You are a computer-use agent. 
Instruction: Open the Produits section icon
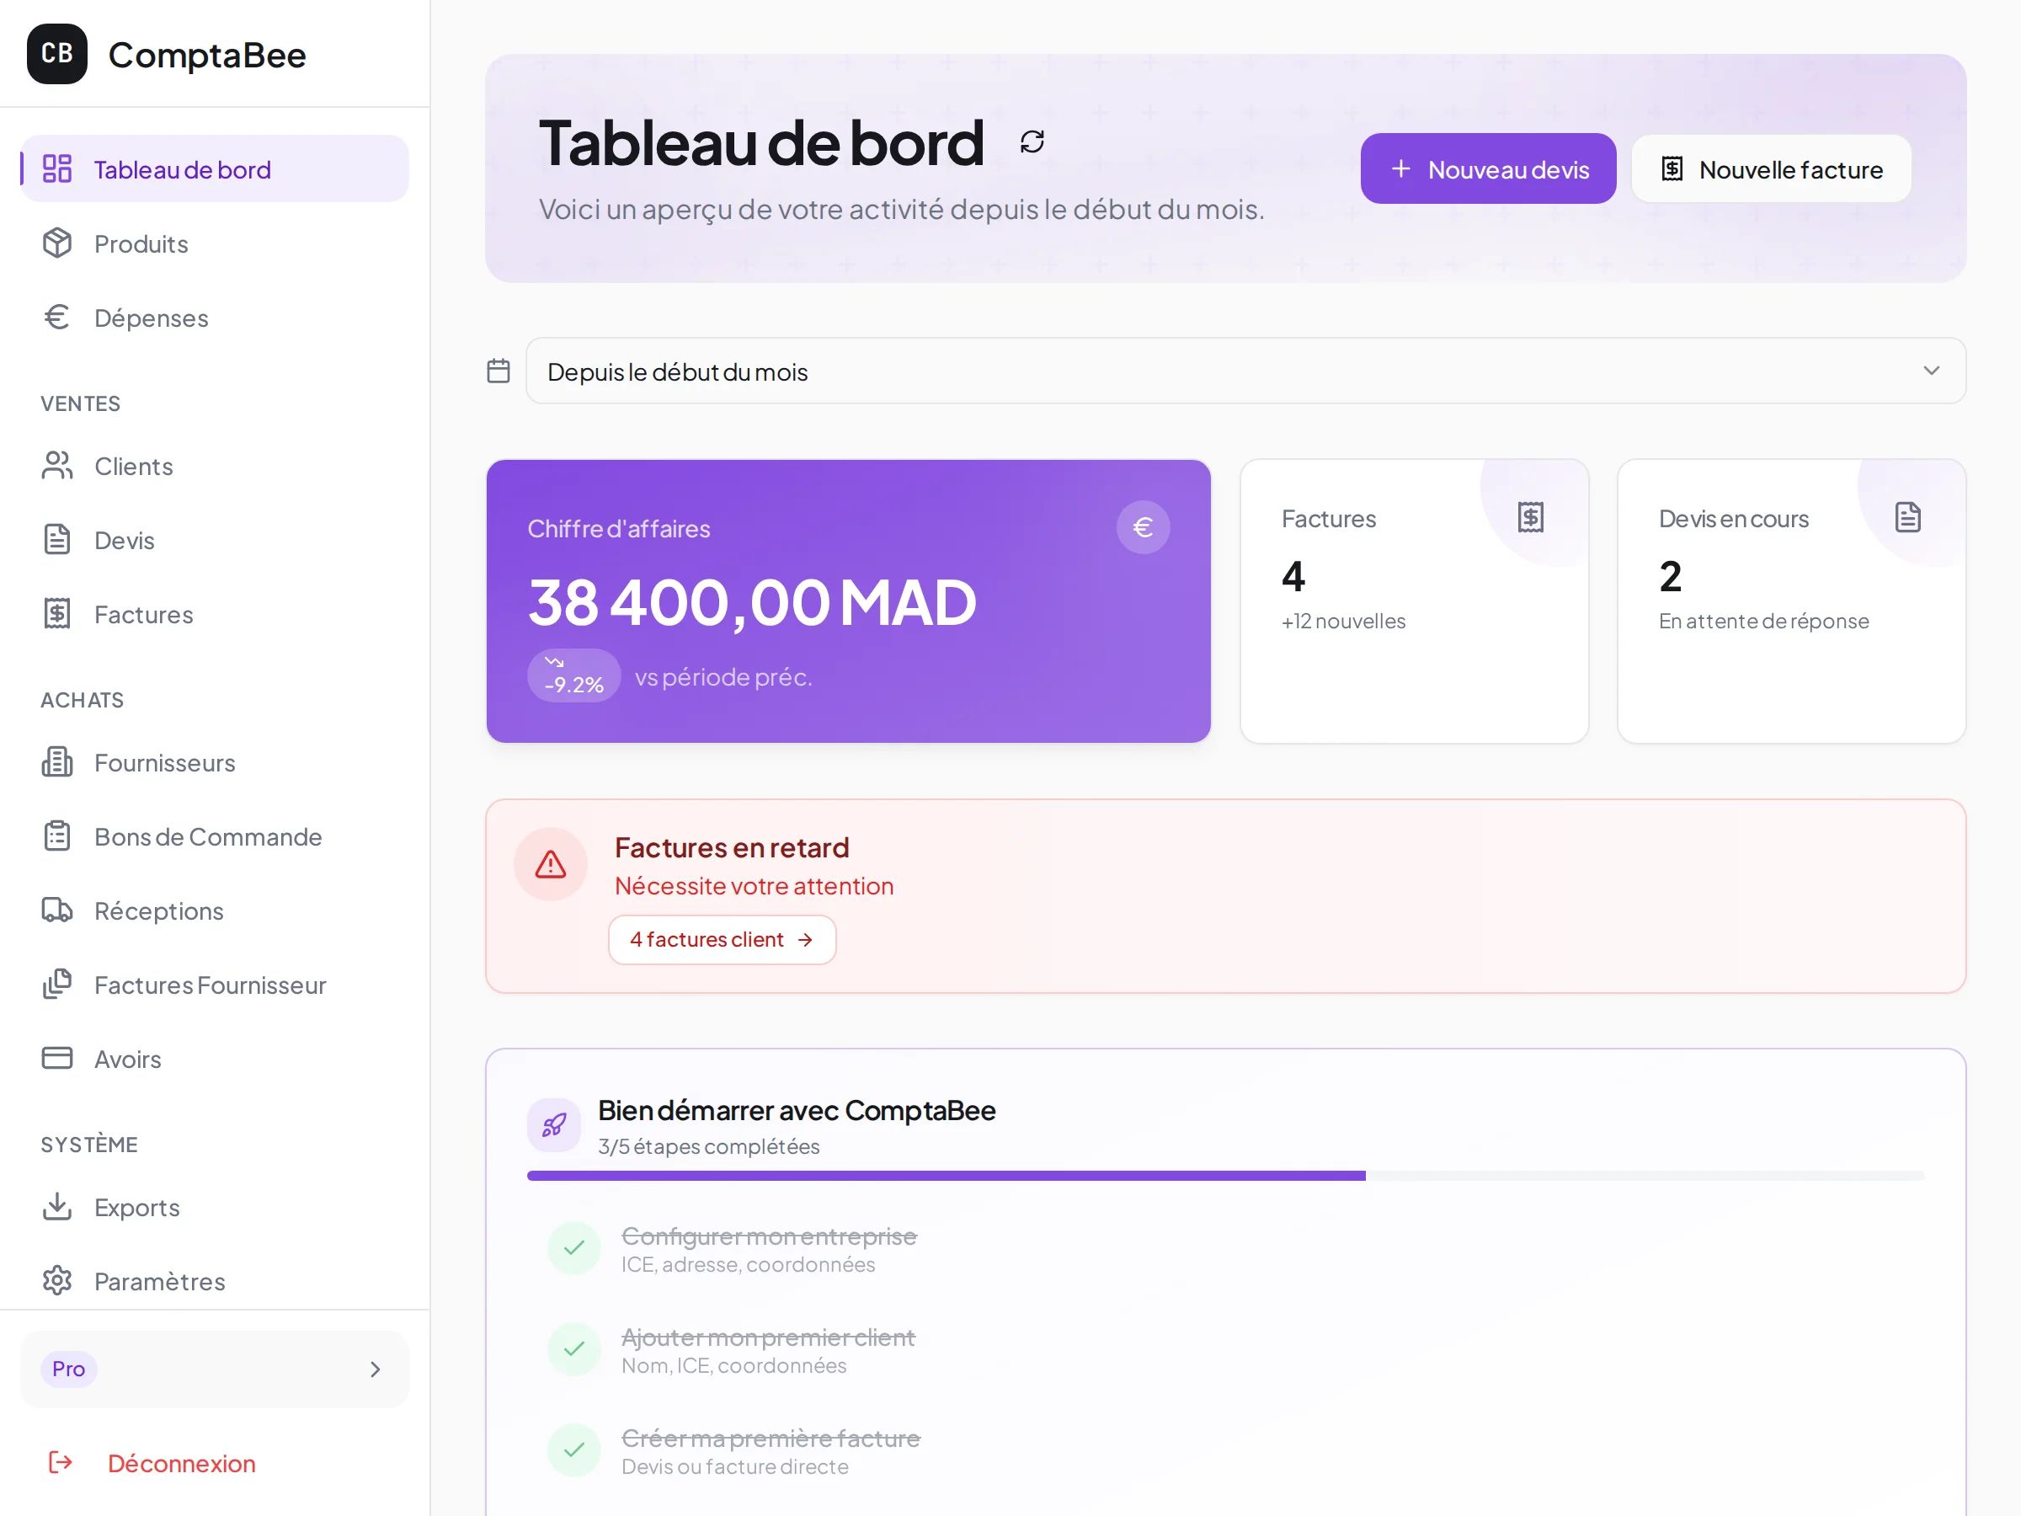[56, 243]
